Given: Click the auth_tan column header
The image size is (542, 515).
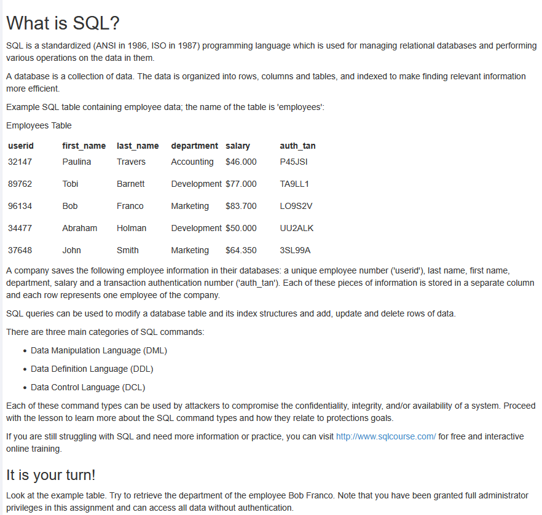Looking at the screenshot, I should pyautogui.click(x=297, y=146).
